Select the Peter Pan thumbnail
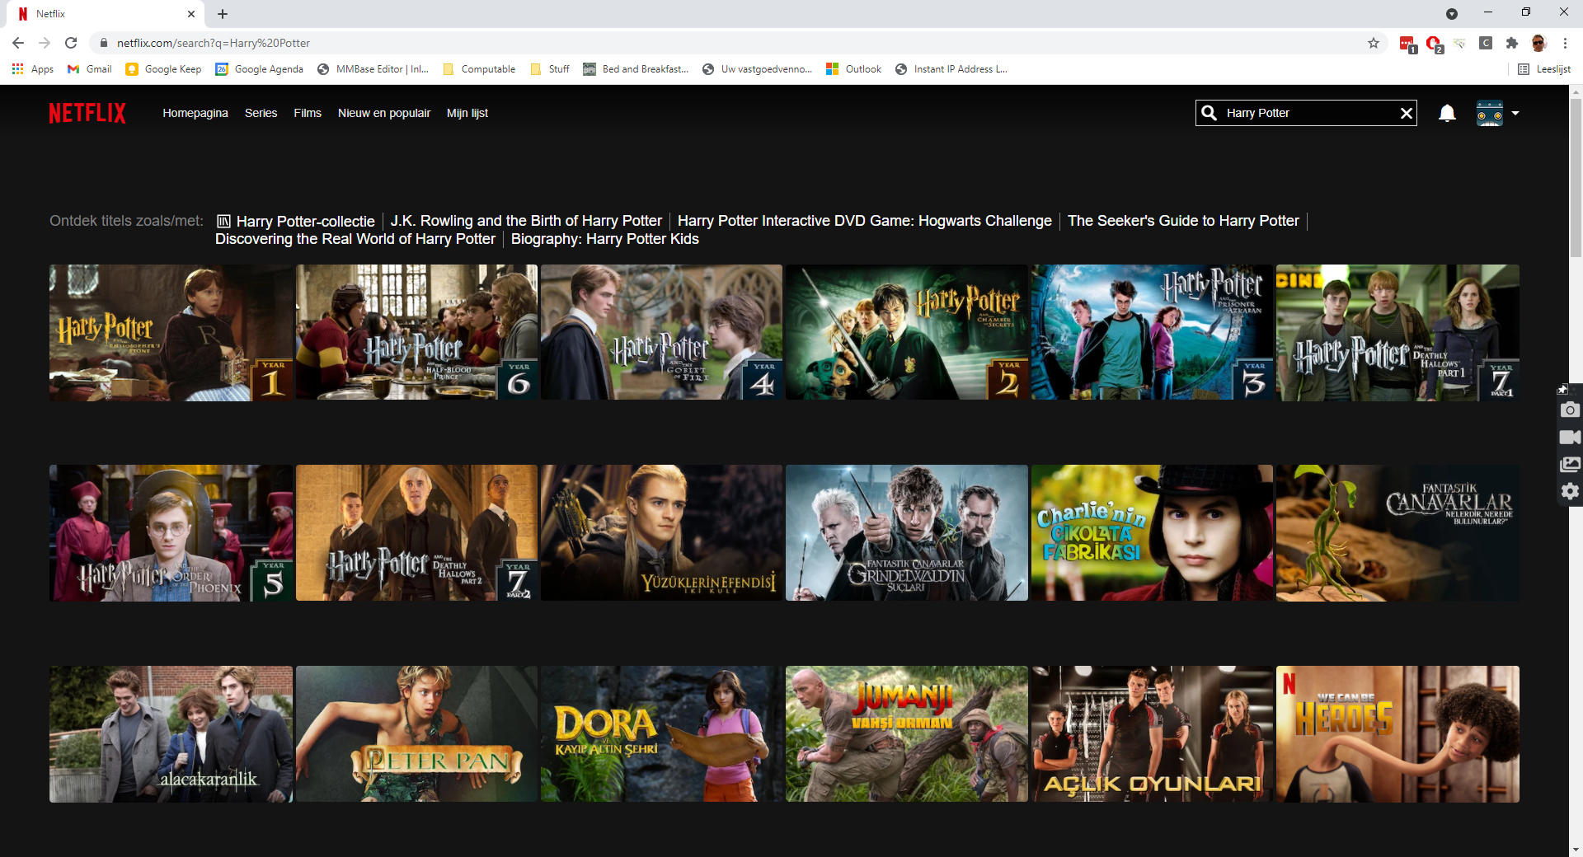The height and width of the screenshot is (857, 1583). click(x=416, y=733)
